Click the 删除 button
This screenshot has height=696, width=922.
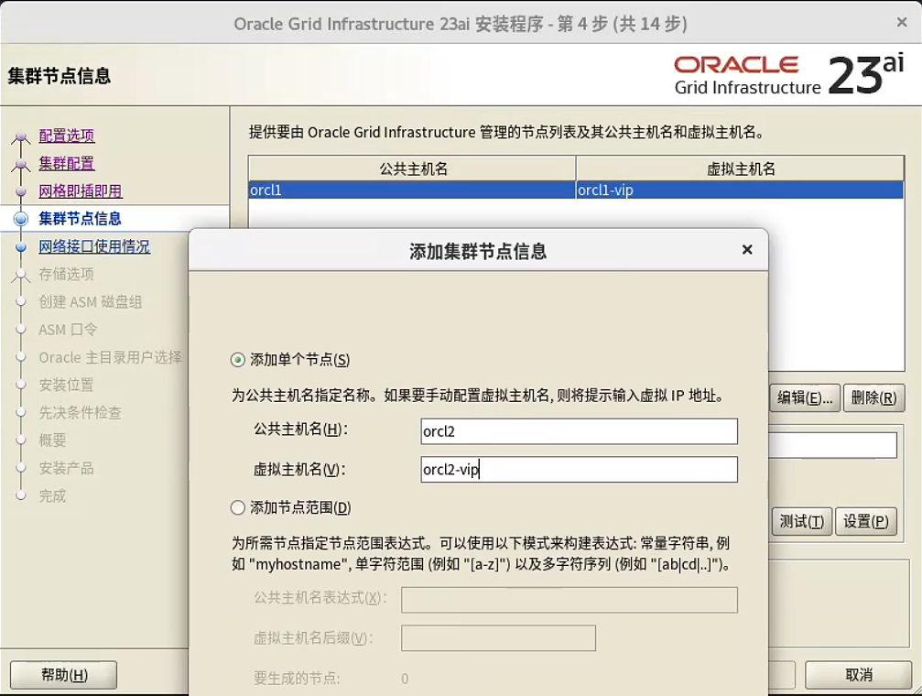873,397
